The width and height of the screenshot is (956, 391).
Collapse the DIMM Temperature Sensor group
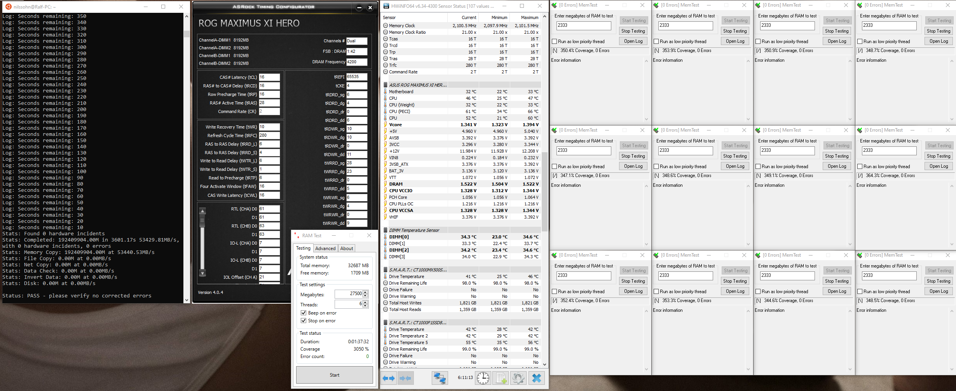click(x=386, y=230)
